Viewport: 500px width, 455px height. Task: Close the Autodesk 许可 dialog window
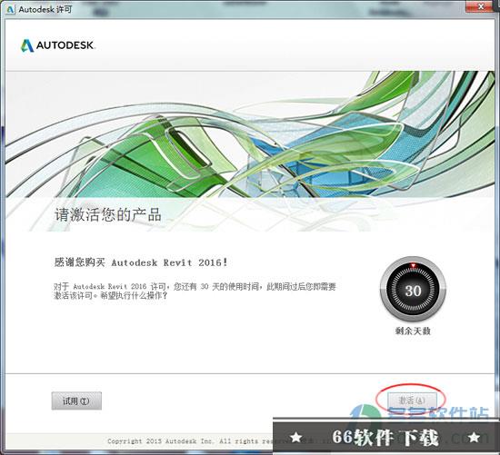481,6
